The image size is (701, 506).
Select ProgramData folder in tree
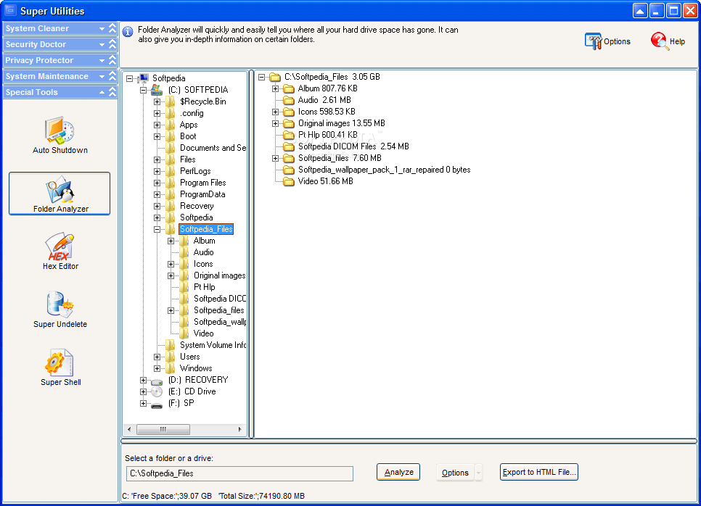[202, 194]
